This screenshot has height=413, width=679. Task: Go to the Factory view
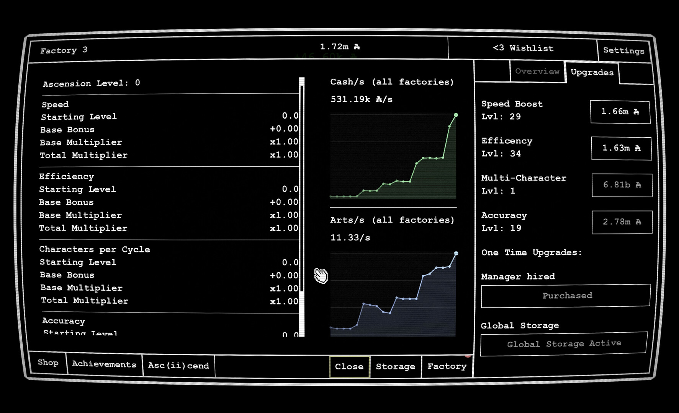point(447,366)
